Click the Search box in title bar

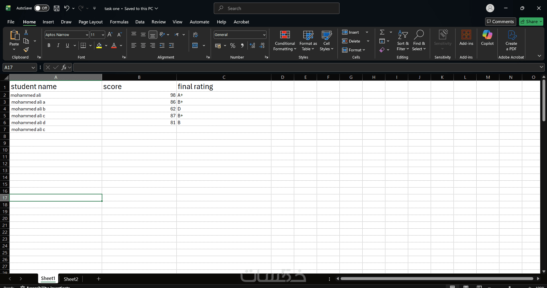pyautogui.click(x=276, y=8)
